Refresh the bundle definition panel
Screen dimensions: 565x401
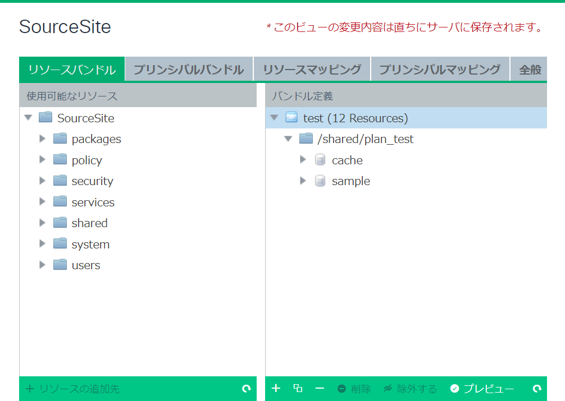coord(537,389)
